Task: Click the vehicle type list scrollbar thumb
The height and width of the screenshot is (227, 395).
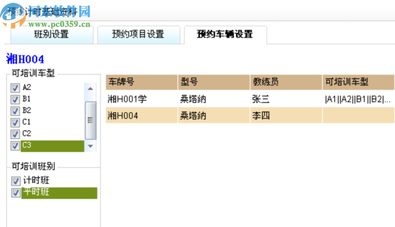Action: (91, 120)
